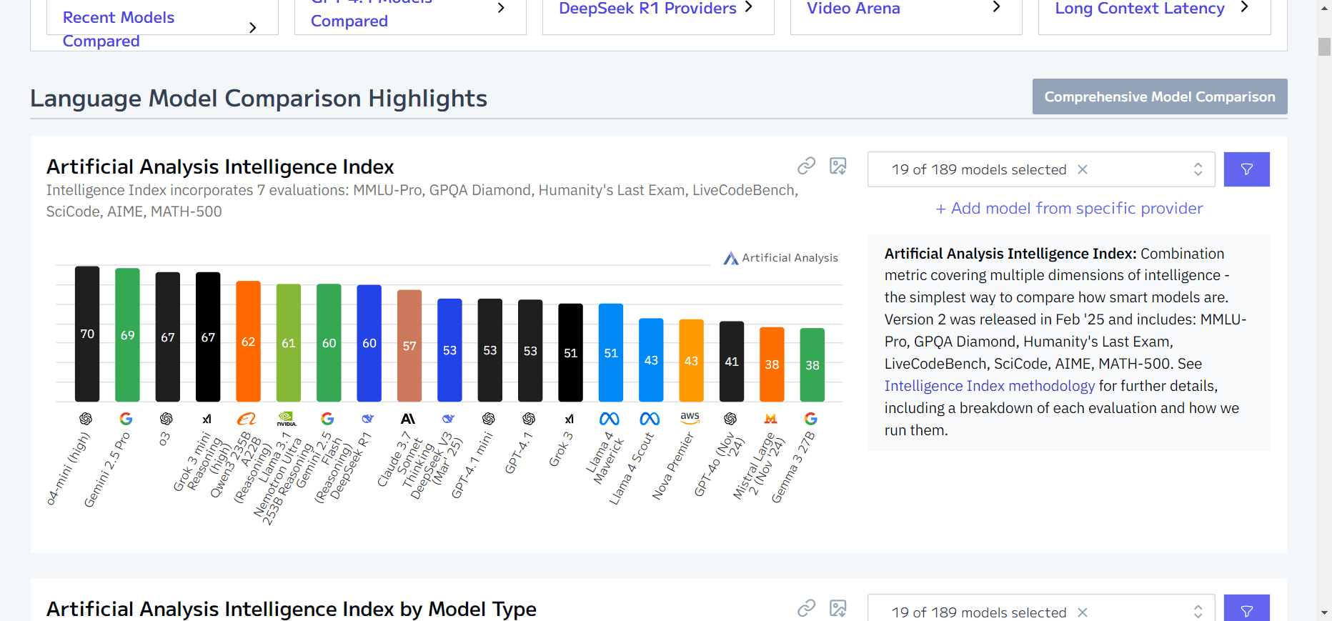Expand the Video Arena card arrow
Image resolution: width=1332 pixels, height=621 pixels.
pos(996,7)
